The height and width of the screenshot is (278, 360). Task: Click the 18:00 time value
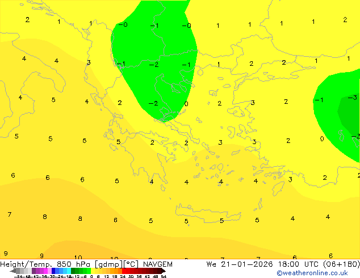[288, 264]
